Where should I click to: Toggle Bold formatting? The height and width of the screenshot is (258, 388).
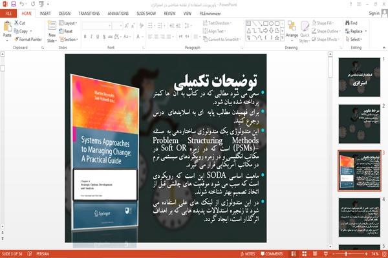click(85, 37)
